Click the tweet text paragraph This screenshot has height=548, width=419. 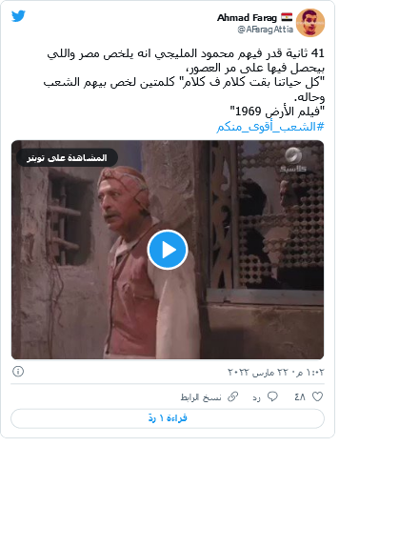coord(184,82)
